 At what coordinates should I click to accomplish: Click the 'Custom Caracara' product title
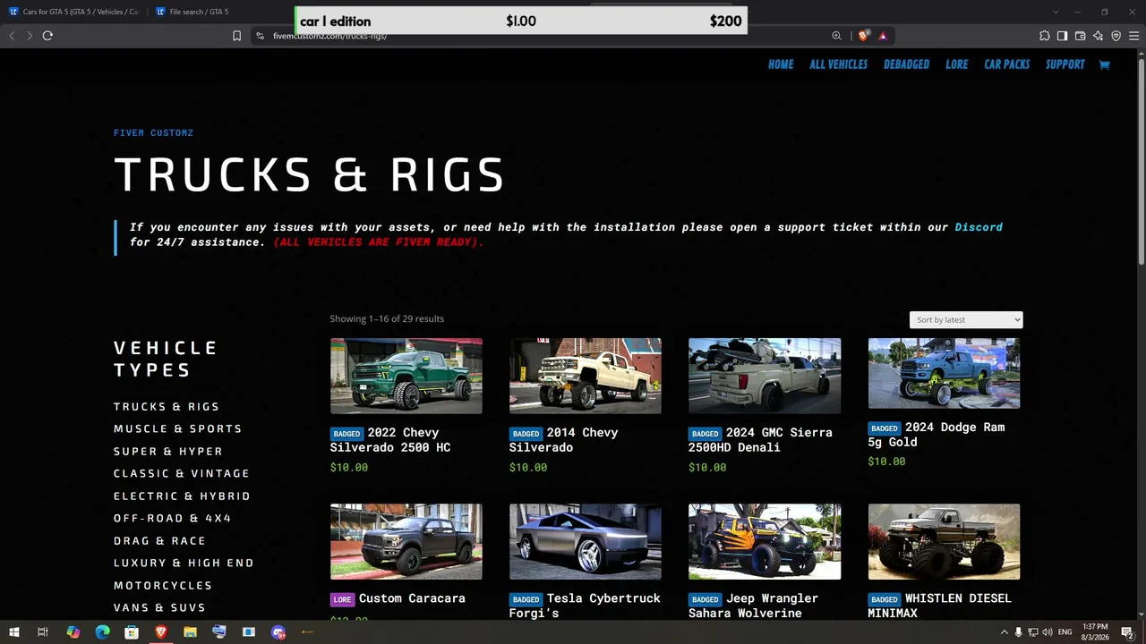click(x=412, y=598)
